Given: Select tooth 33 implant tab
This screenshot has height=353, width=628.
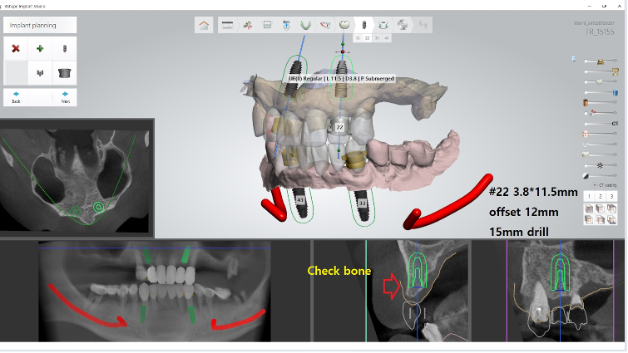Looking at the screenshot, I should 377,38.
